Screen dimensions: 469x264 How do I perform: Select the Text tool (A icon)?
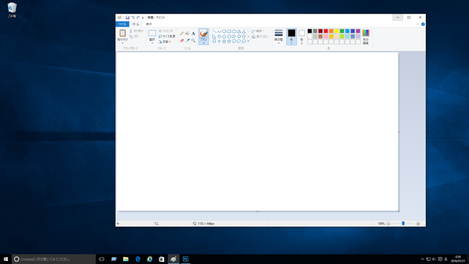coord(193,33)
